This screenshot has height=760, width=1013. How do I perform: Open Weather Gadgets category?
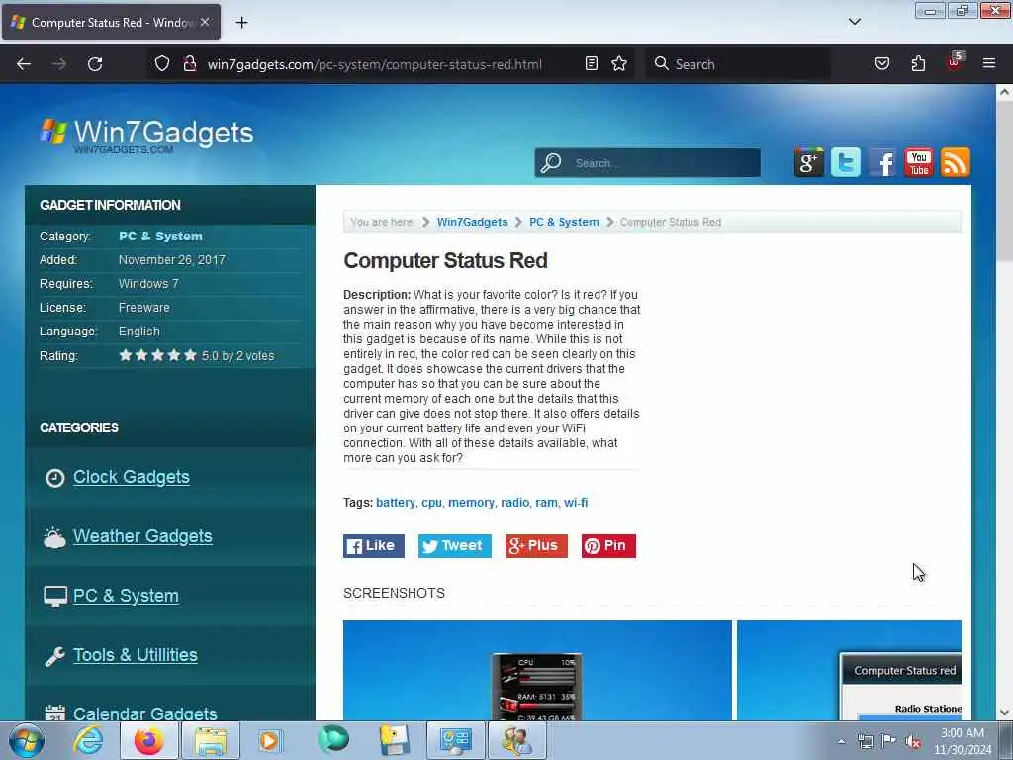(x=142, y=536)
